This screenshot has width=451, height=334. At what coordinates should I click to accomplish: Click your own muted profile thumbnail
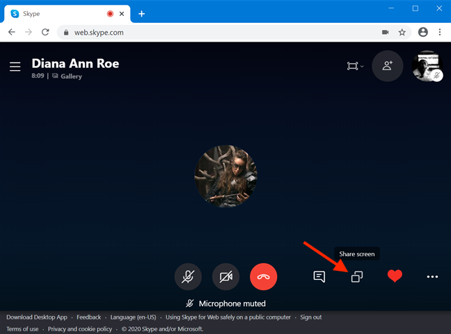tap(427, 66)
